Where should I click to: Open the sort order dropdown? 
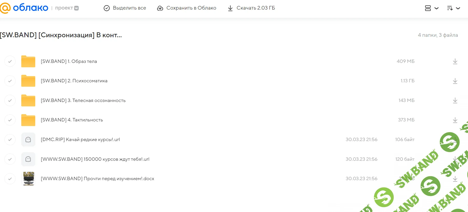[x=453, y=8]
